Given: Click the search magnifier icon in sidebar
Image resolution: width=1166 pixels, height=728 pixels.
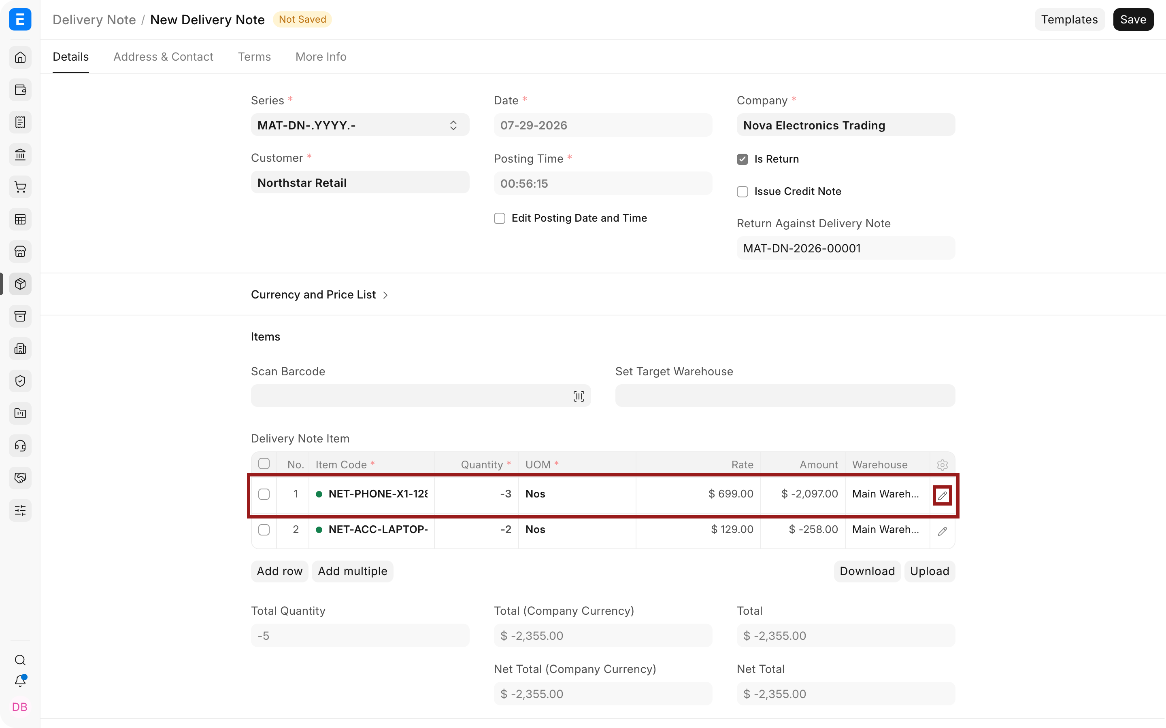Looking at the screenshot, I should pos(20,660).
